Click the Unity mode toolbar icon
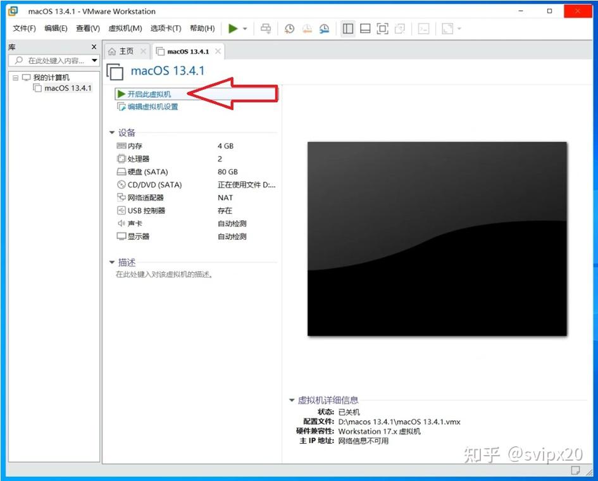Image resolution: width=598 pixels, height=481 pixels. 400,28
